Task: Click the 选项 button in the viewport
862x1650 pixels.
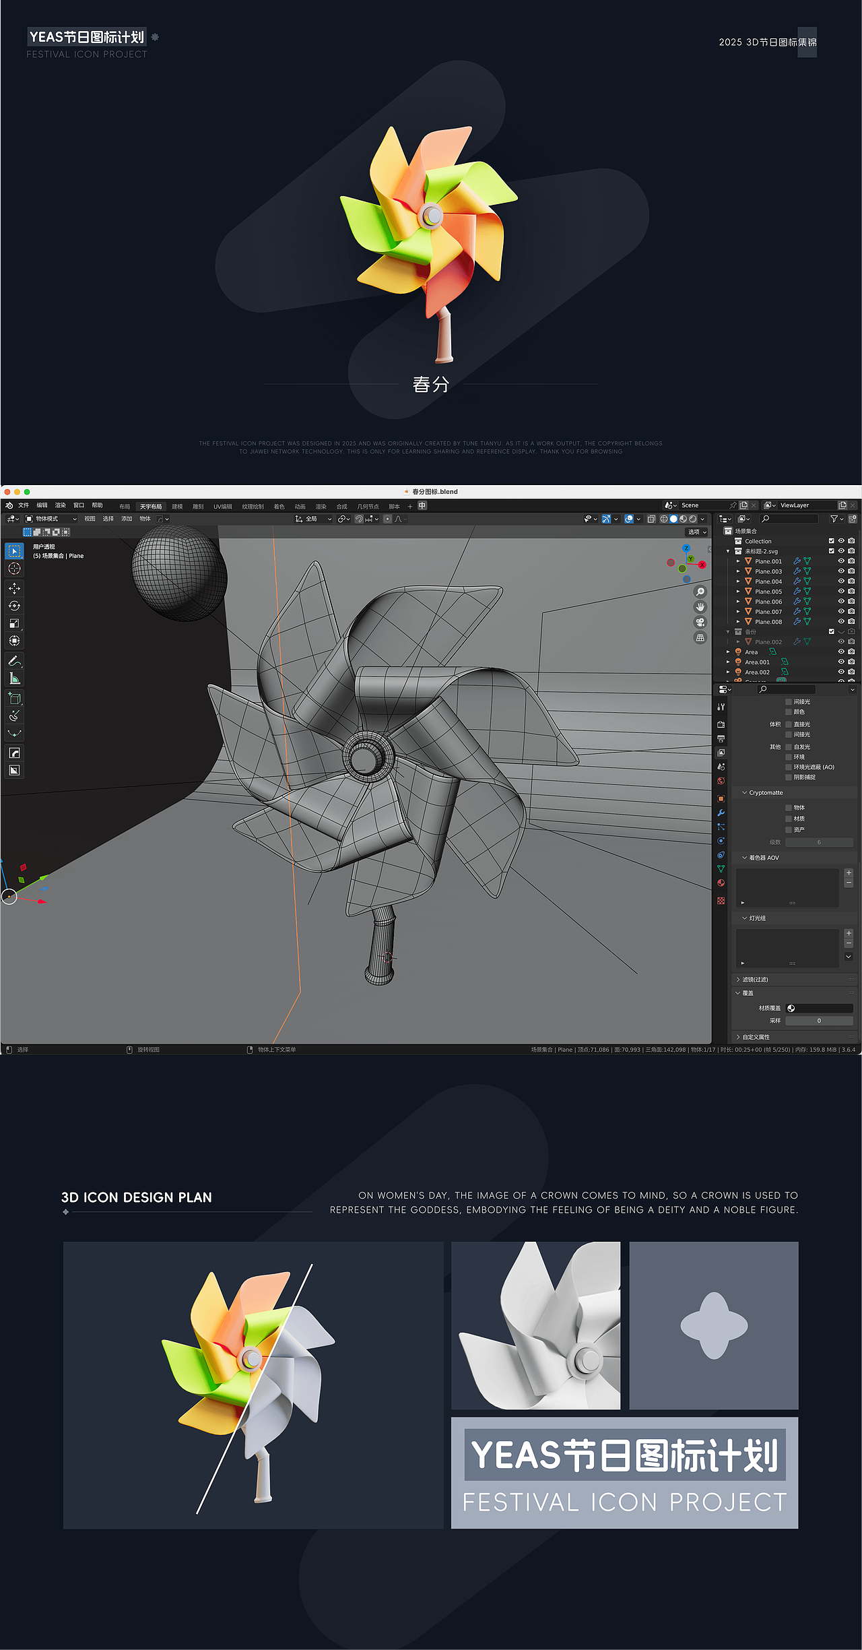Action: point(697,532)
